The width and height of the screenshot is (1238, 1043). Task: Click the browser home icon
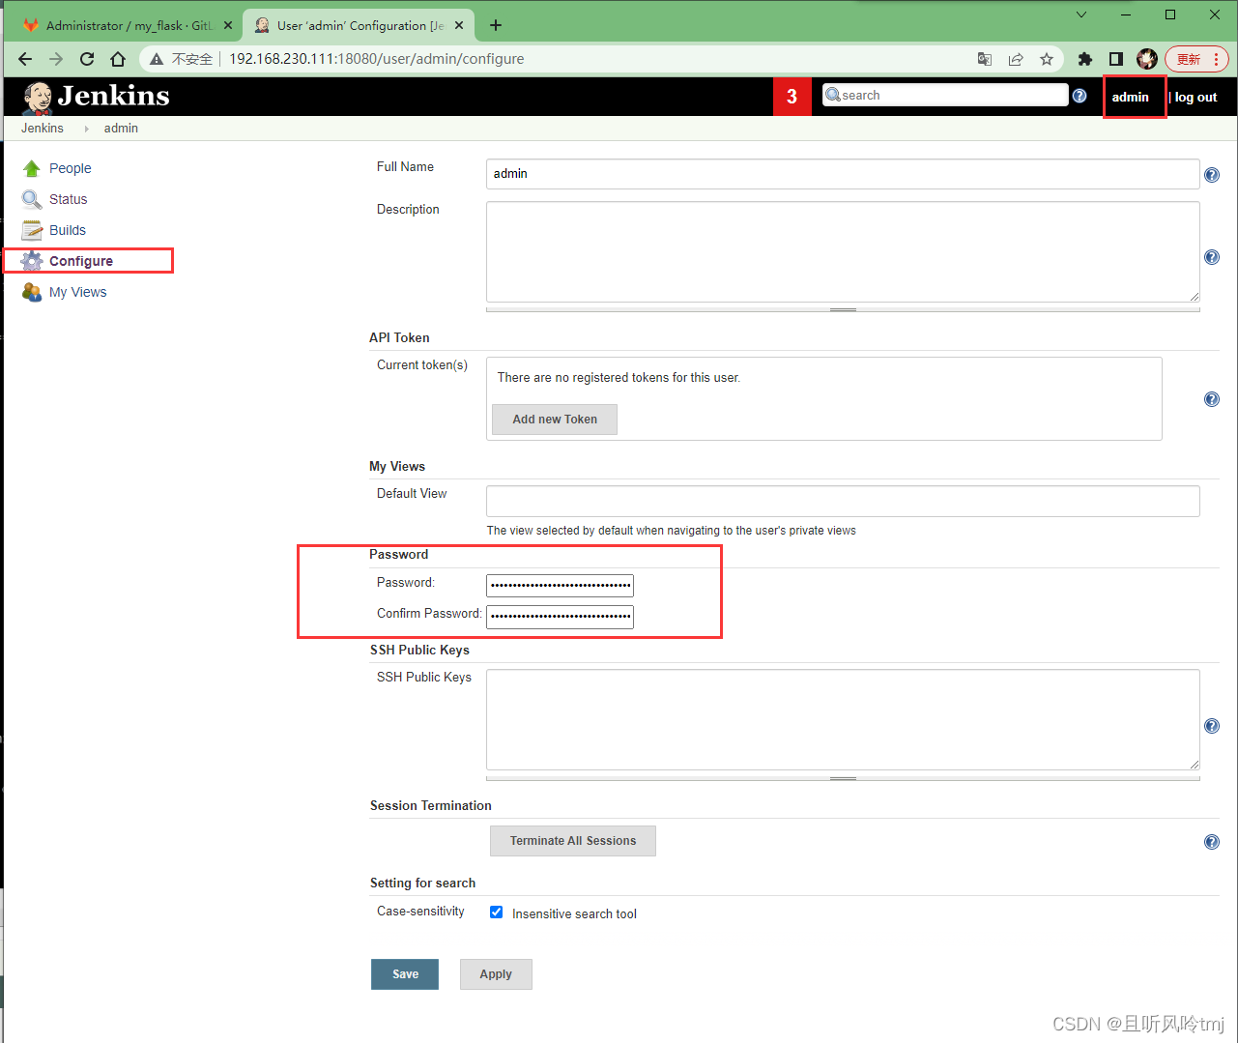118,59
